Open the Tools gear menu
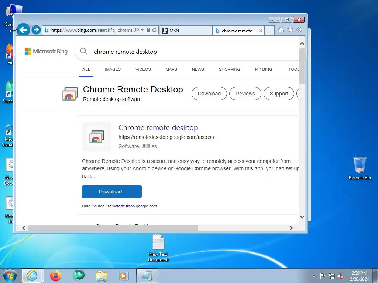378x283 pixels. (x=299, y=29)
